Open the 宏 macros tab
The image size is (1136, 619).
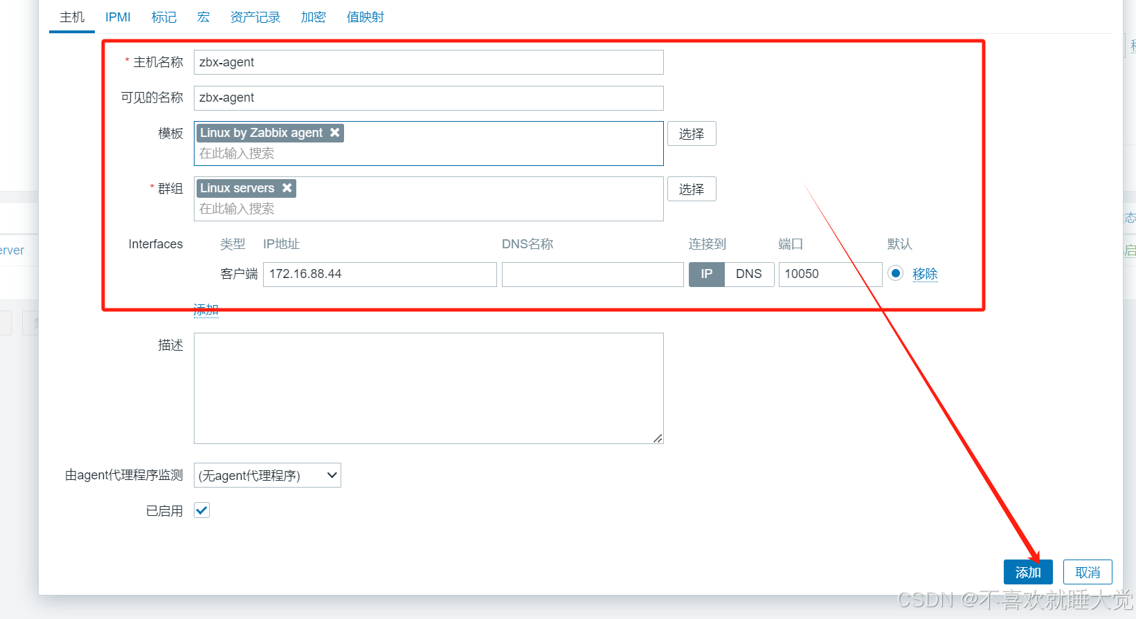click(x=204, y=17)
